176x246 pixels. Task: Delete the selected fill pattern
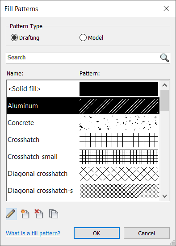coord(39,214)
